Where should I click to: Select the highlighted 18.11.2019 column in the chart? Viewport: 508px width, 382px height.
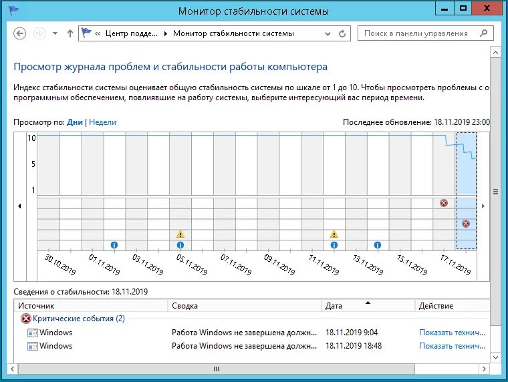coord(467,191)
